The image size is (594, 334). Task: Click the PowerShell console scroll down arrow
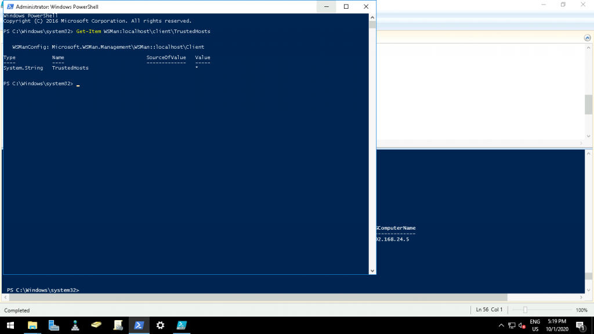372,271
